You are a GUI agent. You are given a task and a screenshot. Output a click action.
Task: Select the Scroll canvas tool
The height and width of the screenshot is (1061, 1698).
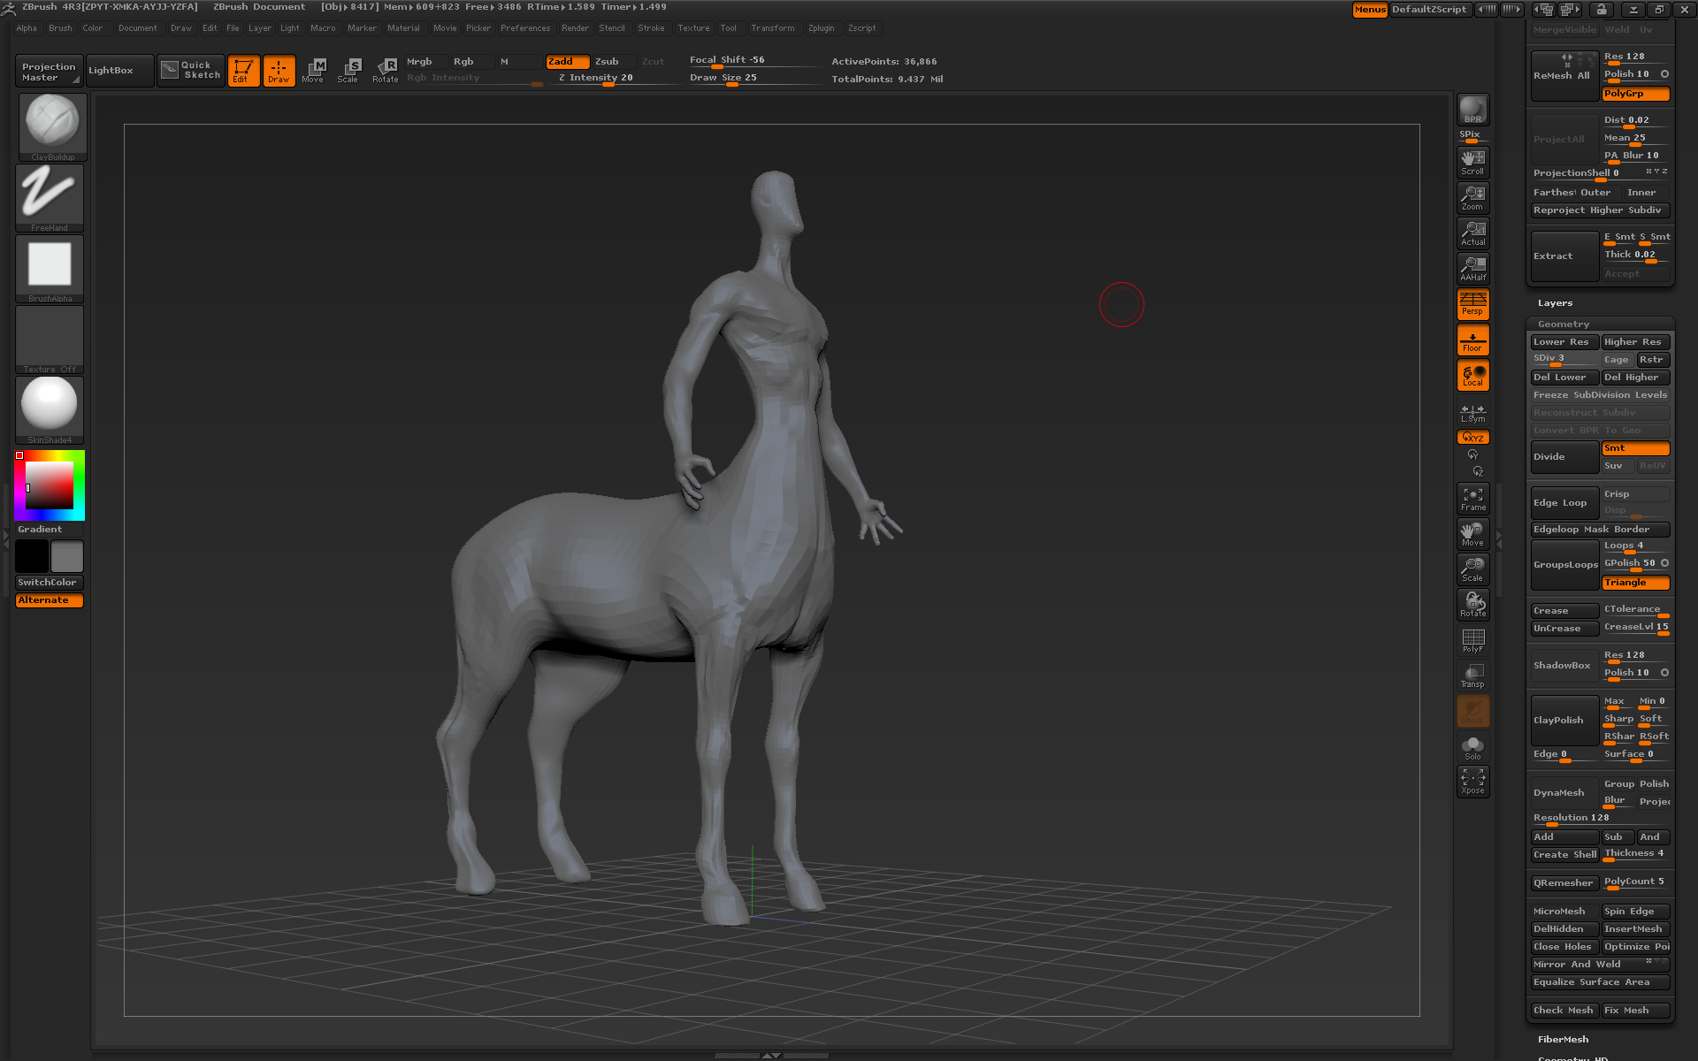(1472, 162)
